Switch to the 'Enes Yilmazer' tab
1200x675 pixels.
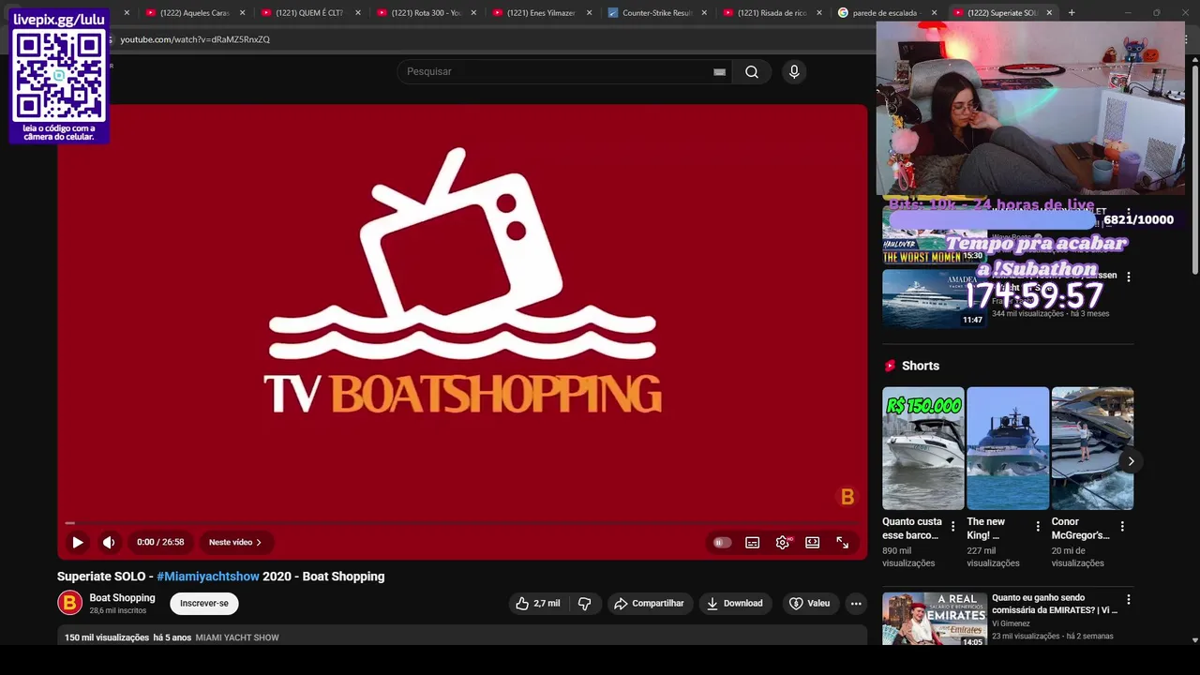542,13
